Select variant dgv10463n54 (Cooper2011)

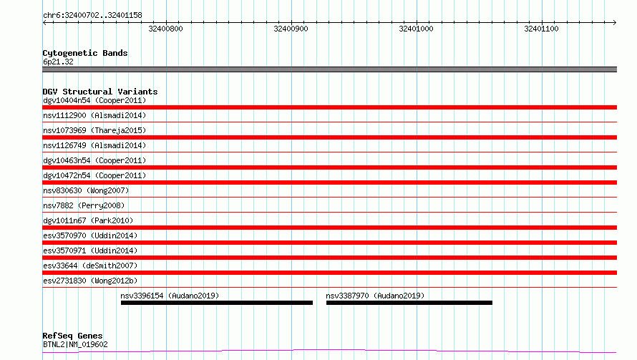pos(94,160)
